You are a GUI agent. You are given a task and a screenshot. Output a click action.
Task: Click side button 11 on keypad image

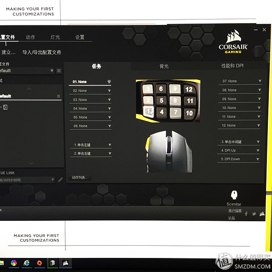tap(190, 101)
